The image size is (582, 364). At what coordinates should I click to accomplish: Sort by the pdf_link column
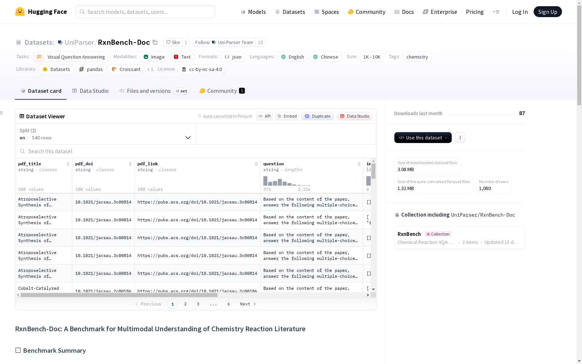click(256, 164)
